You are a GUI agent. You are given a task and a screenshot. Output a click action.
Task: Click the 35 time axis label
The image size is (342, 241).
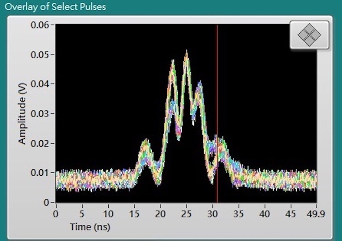(x=239, y=214)
